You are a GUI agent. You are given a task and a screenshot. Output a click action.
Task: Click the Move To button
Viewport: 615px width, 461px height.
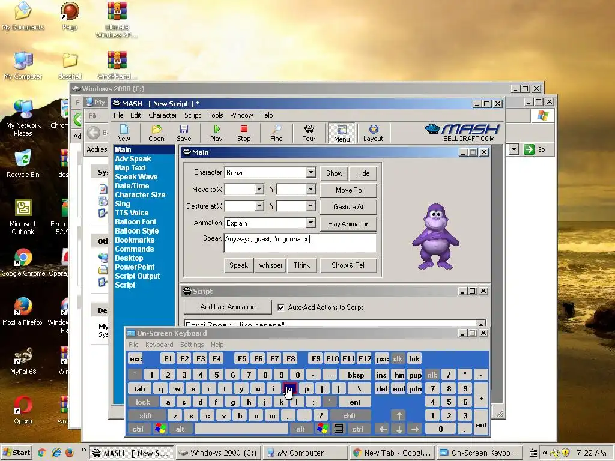(x=348, y=190)
